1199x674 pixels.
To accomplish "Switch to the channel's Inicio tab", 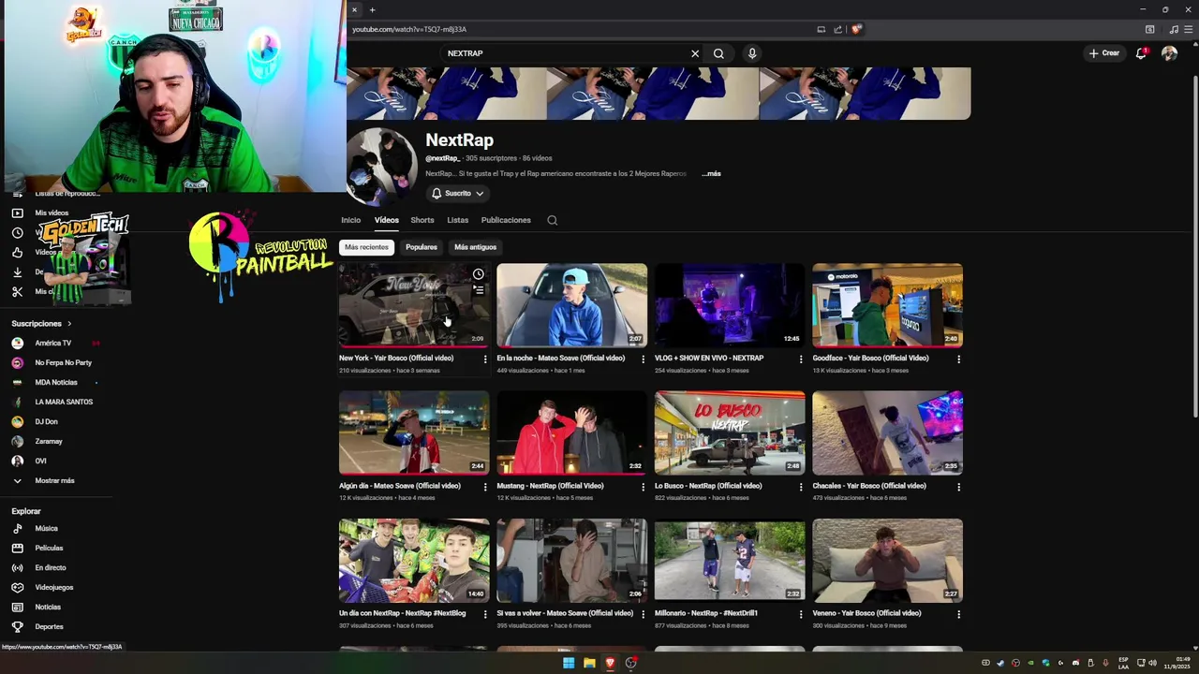I will point(350,220).
